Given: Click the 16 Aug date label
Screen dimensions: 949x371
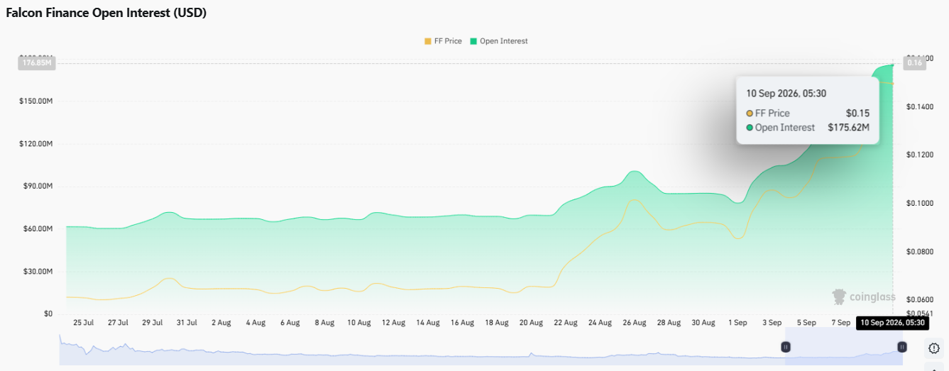Looking at the screenshot, I should click(463, 322).
